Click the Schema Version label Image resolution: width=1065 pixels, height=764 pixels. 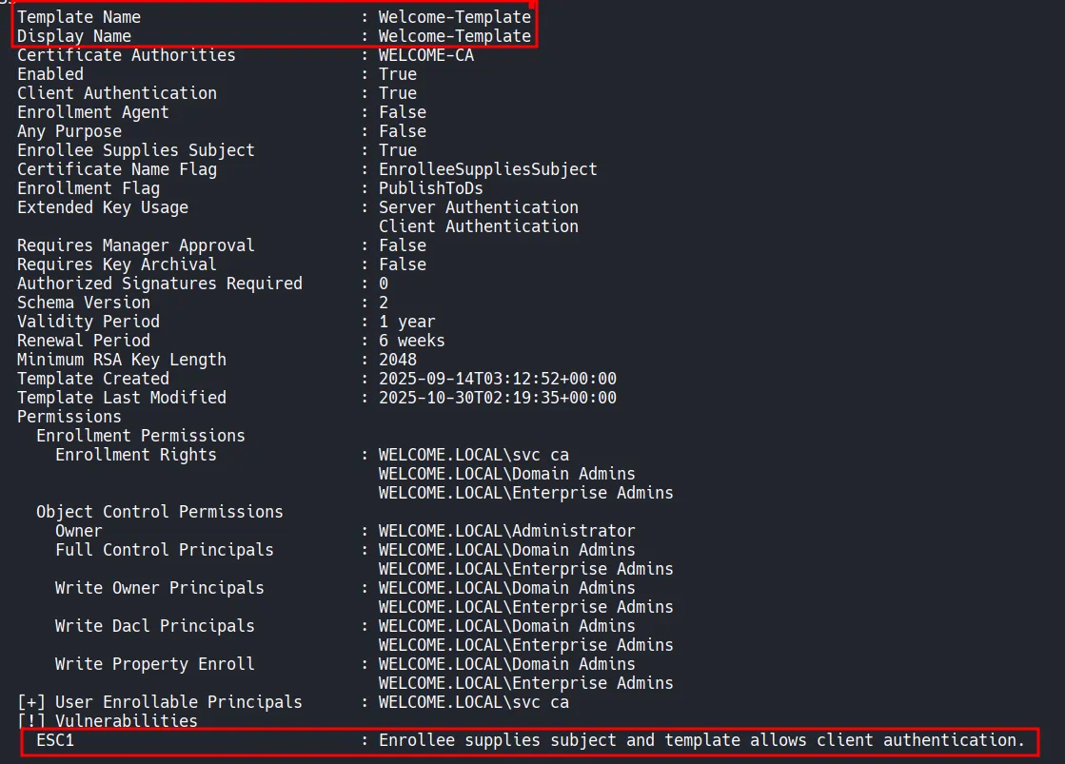(x=84, y=303)
